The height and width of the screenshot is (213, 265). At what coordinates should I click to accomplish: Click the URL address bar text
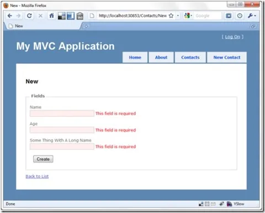[132, 15]
